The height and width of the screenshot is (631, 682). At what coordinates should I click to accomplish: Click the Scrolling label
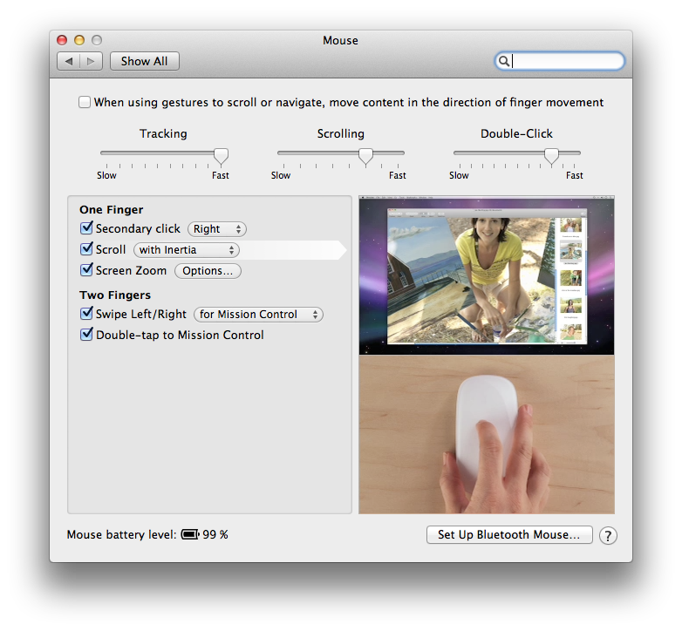(x=341, y=133)
